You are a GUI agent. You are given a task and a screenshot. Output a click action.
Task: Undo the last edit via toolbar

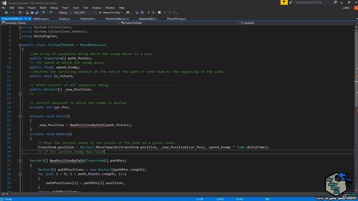(43, 12)
